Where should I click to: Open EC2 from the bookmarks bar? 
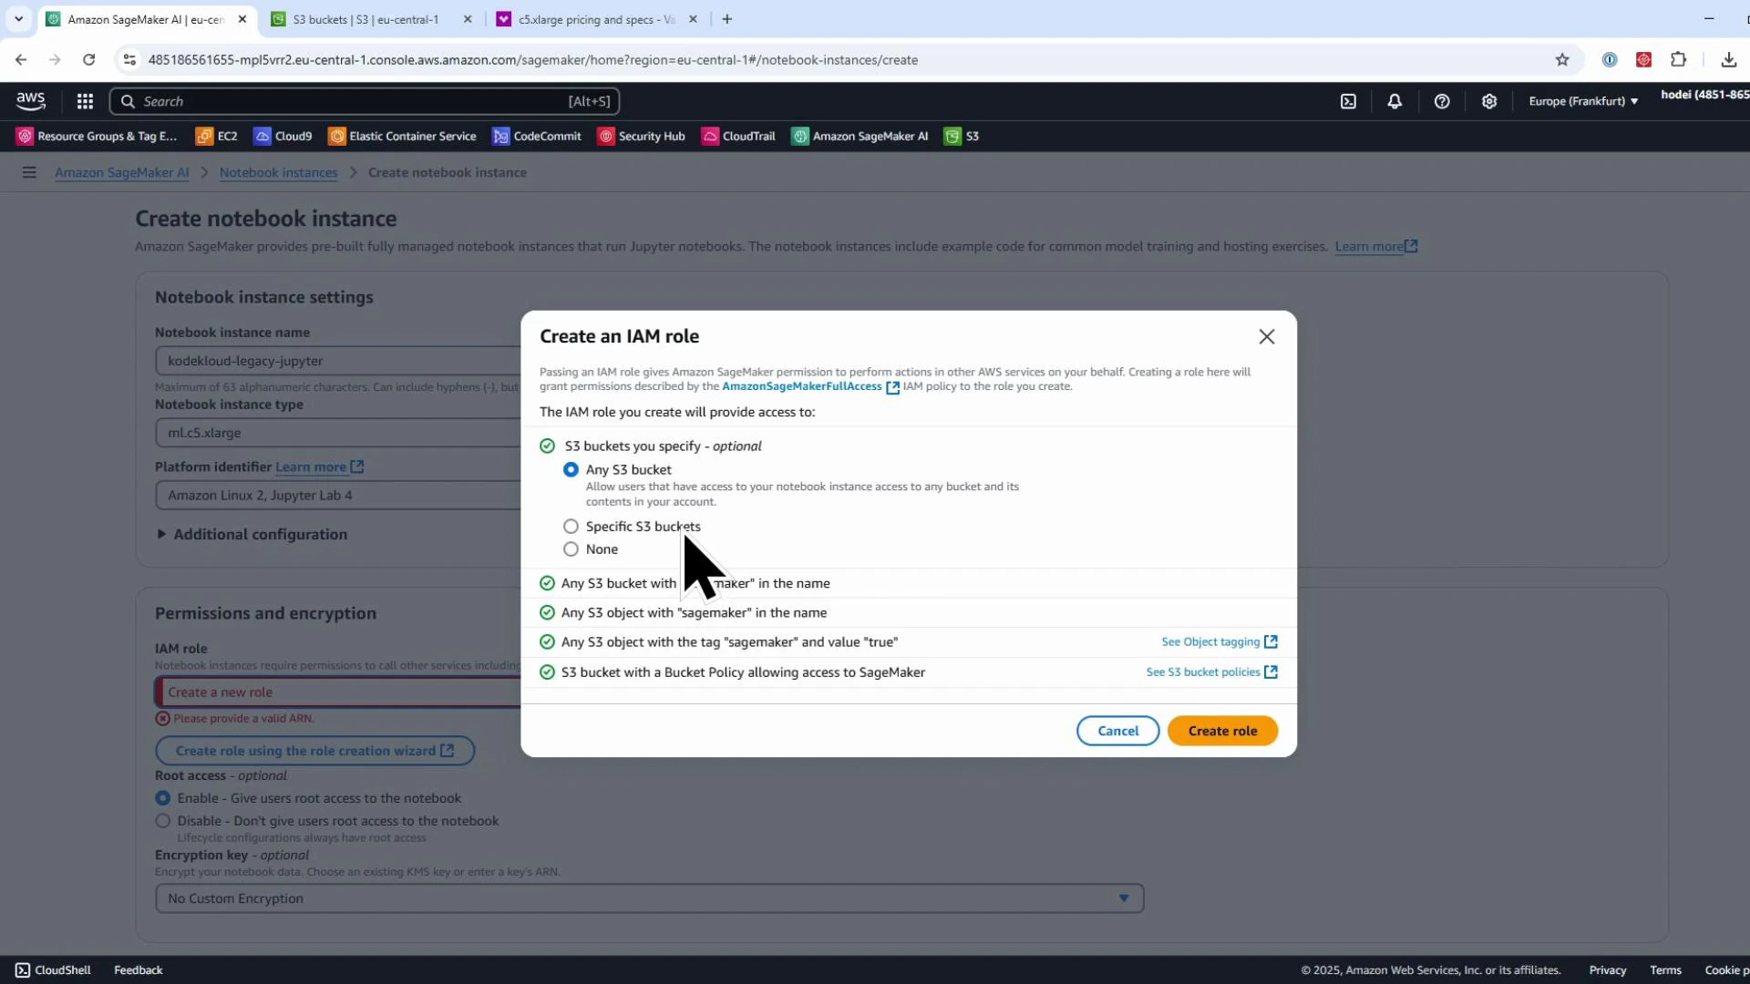pos(216,136)
